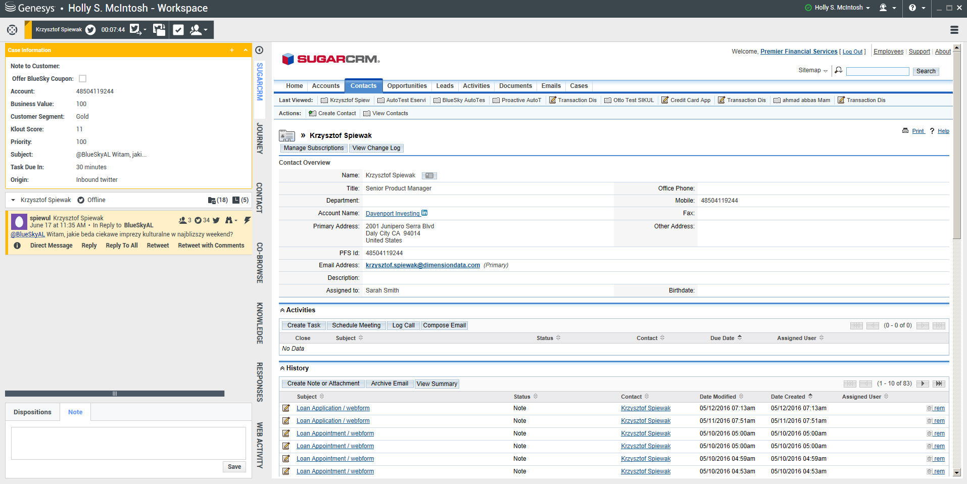Viewport: 967px width, 484px height.
Task: Open the KNOWLEDGE vertical side tab
Action: [x=260, y=323]
